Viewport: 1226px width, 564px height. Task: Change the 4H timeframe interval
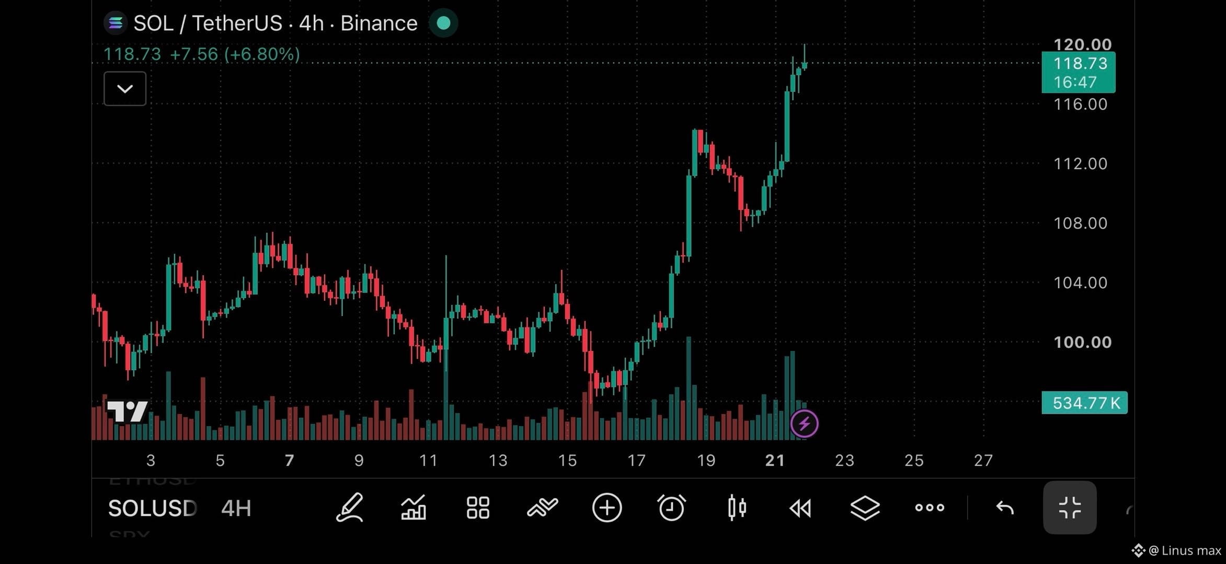pos(236,508)
